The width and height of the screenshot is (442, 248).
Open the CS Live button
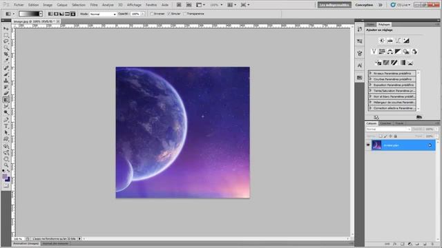point(401,5)
